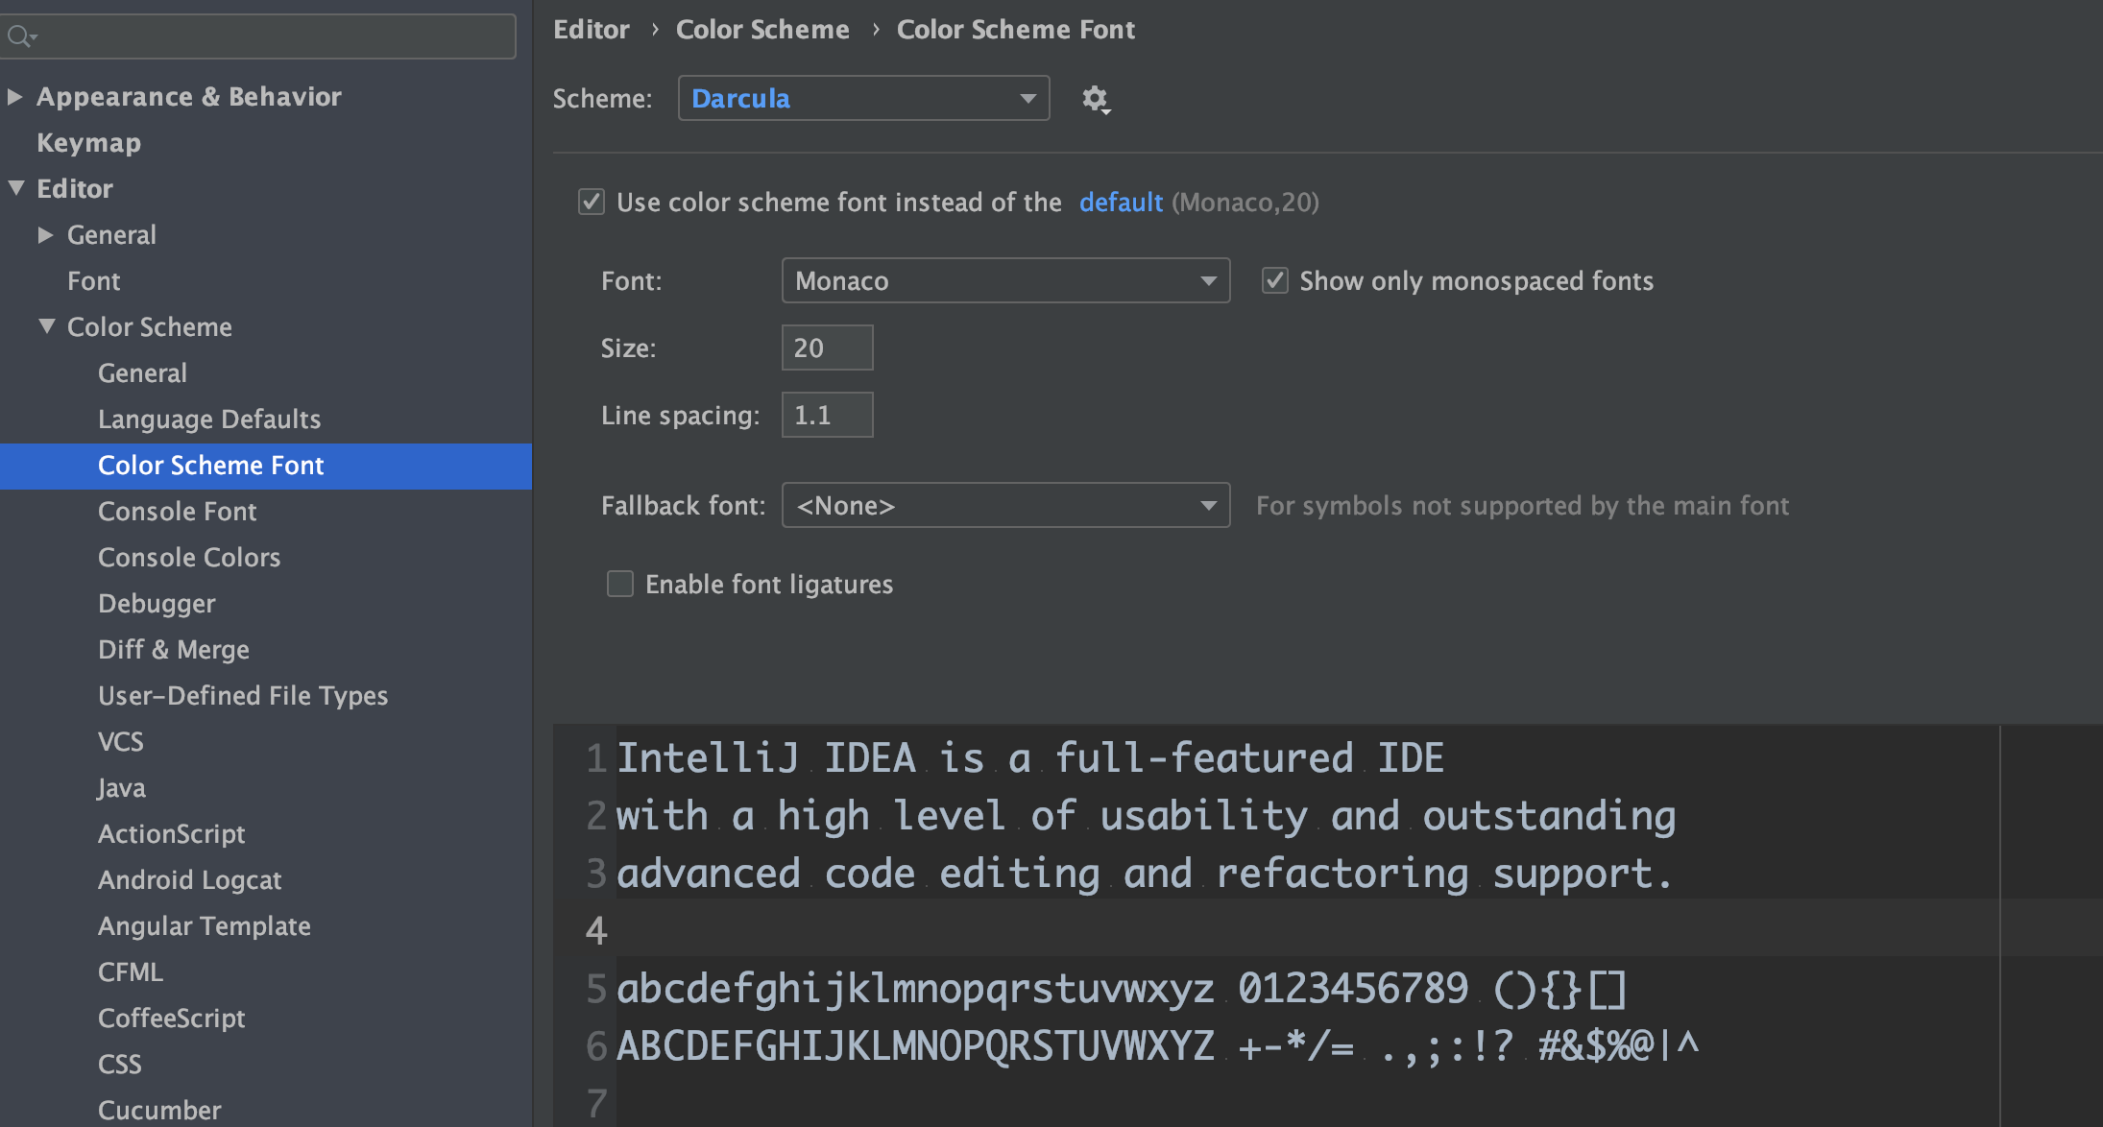The width and height of the screenshot is (2103, 1127).
Task: Open the Font dropdown showing Monaco
Action: pos(1004,279)
